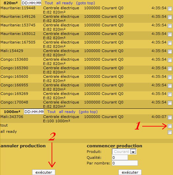The width and height of the screenshot is (173, 175).
Task: Enable the 'tout' select-all checkbox
Action: point(170,126)
